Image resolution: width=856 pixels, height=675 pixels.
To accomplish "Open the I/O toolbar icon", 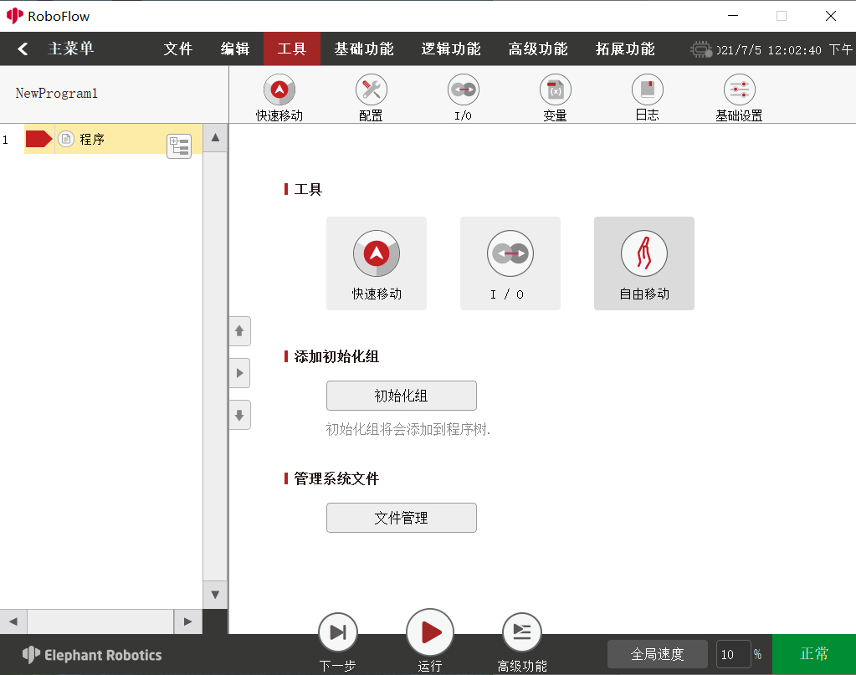I will tap(464, 90).
